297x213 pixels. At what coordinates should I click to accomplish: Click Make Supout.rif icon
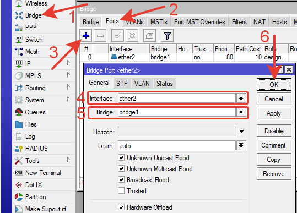[19, 209]
